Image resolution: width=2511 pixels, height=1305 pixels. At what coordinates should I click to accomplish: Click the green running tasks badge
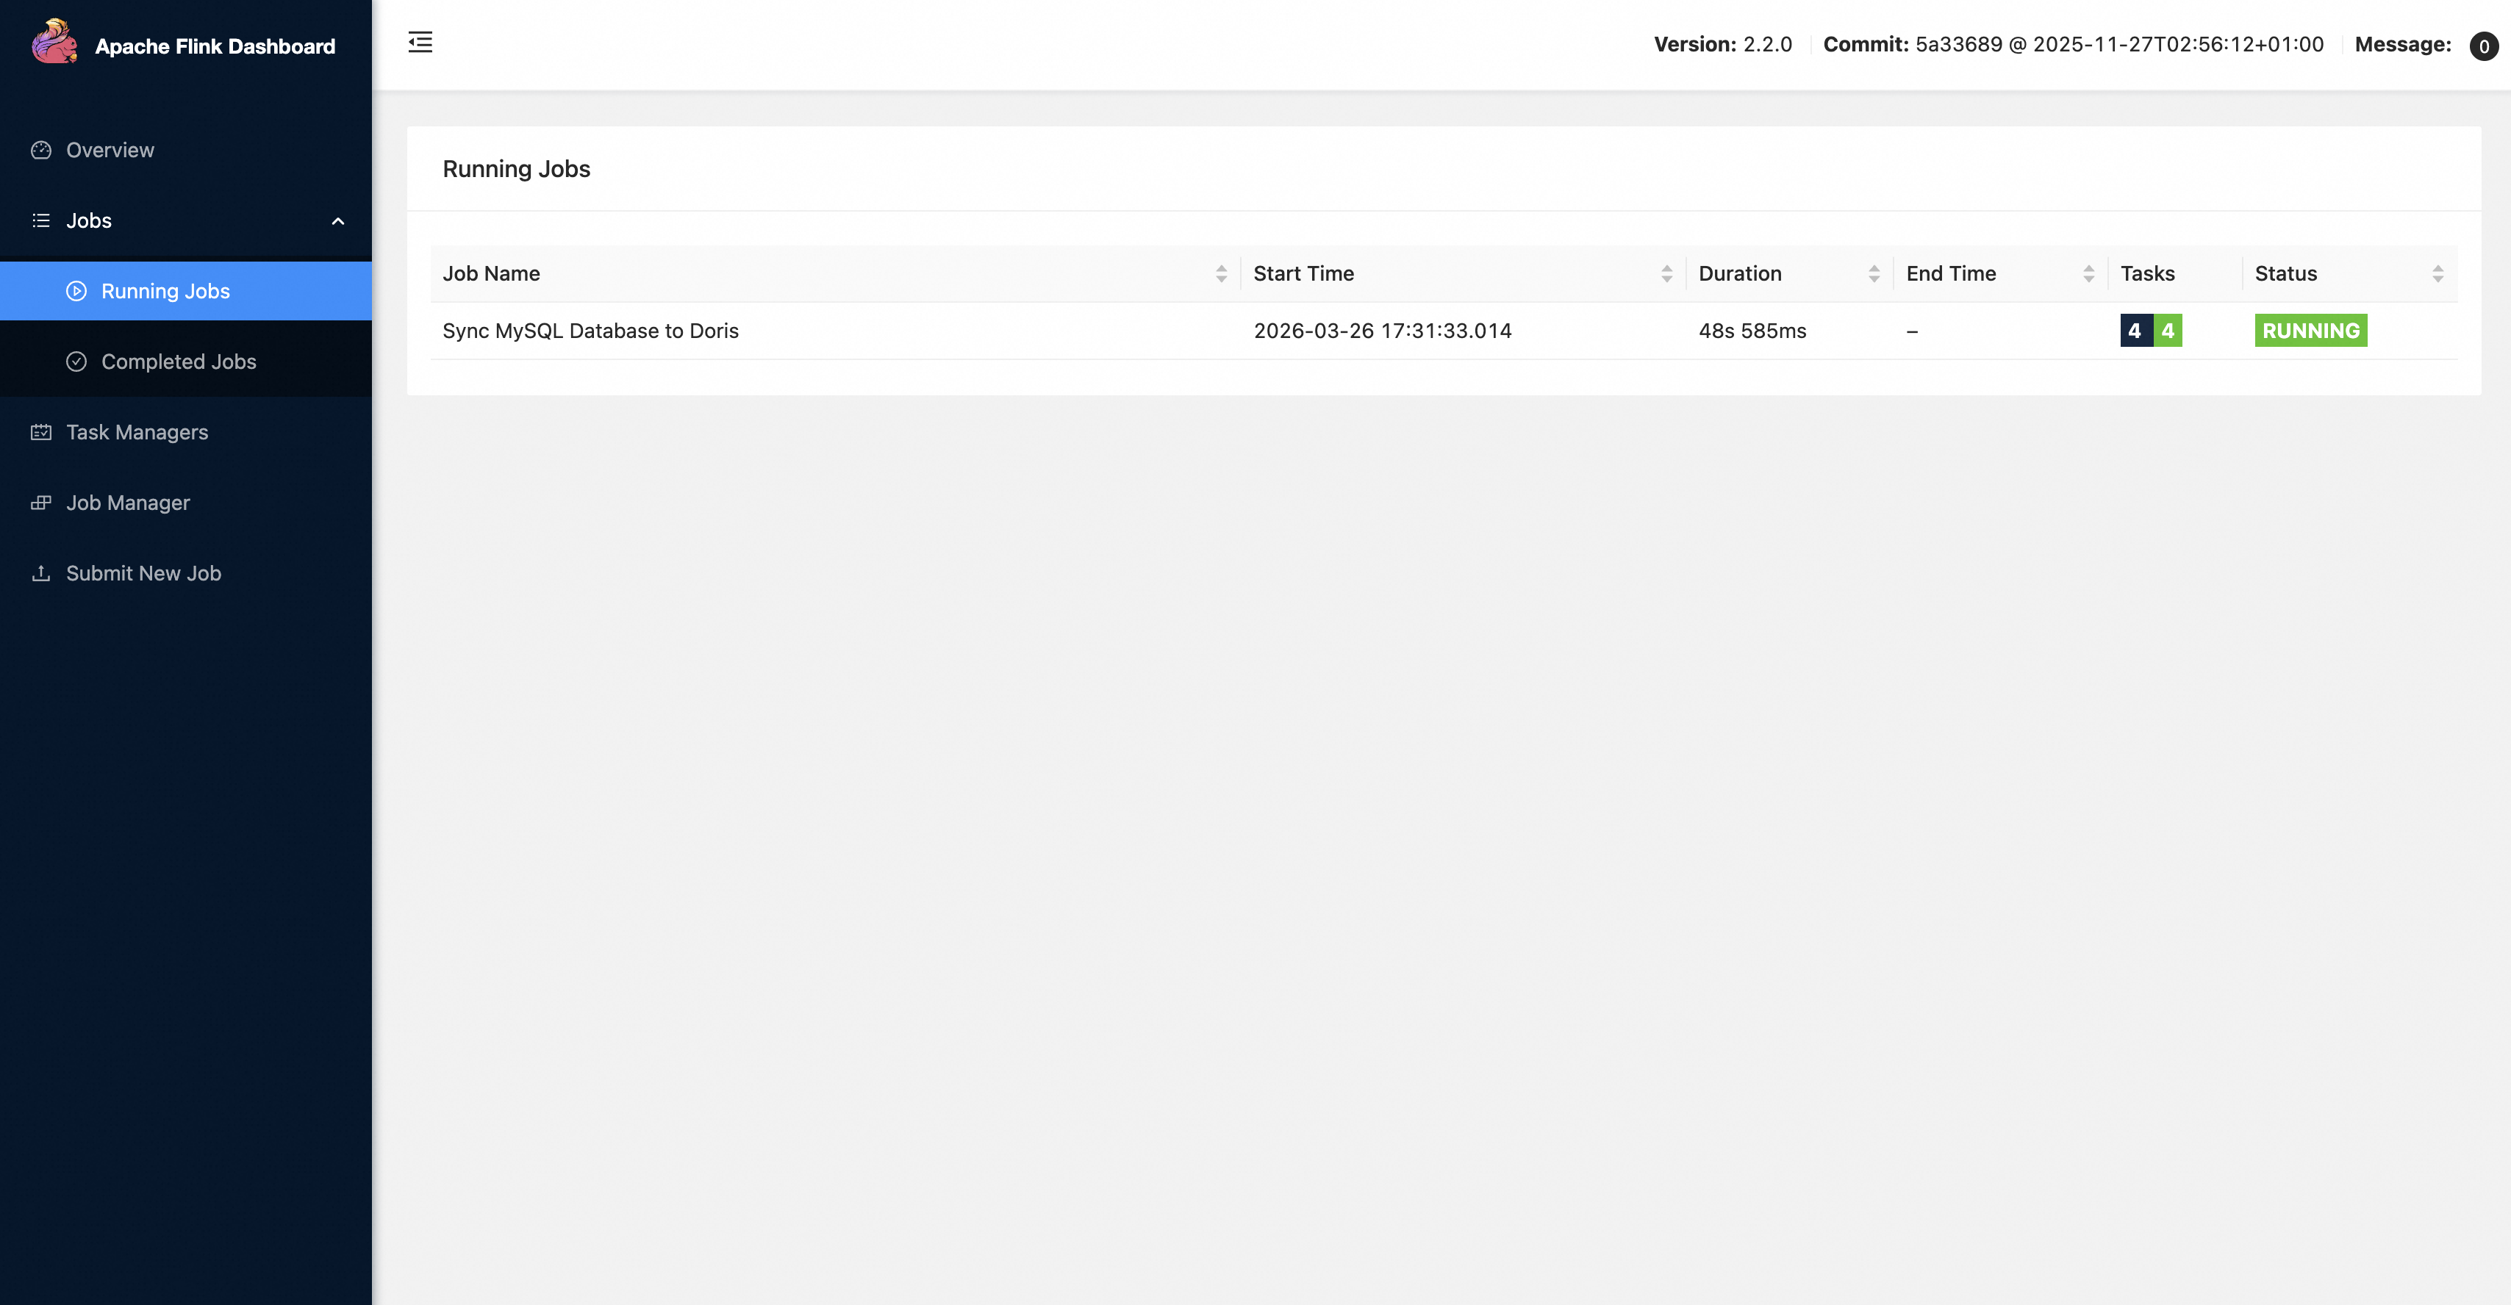click(2167, 331)
